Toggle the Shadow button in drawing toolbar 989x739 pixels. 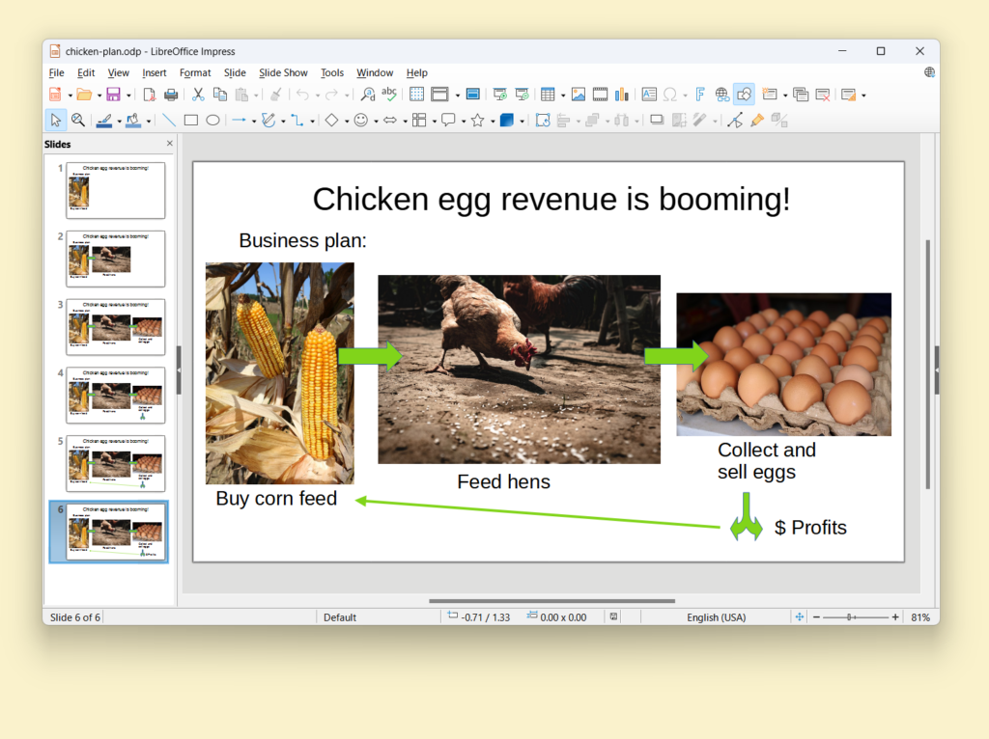point(657,121)
